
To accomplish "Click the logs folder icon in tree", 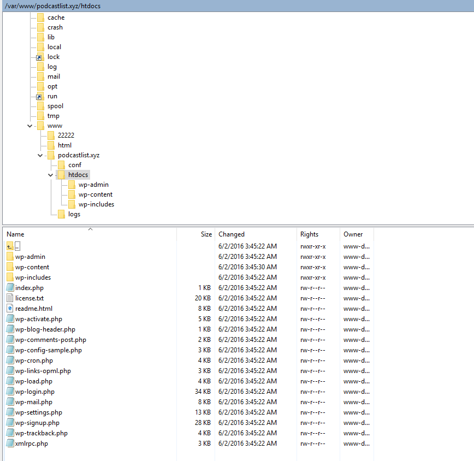I will [x=61, y=214].
